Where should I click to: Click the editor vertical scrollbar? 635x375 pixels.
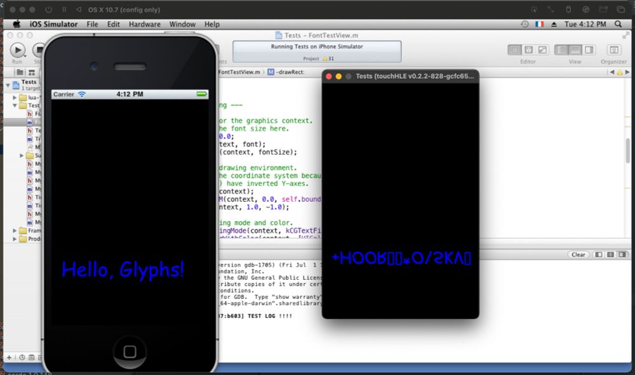point(628,150)
